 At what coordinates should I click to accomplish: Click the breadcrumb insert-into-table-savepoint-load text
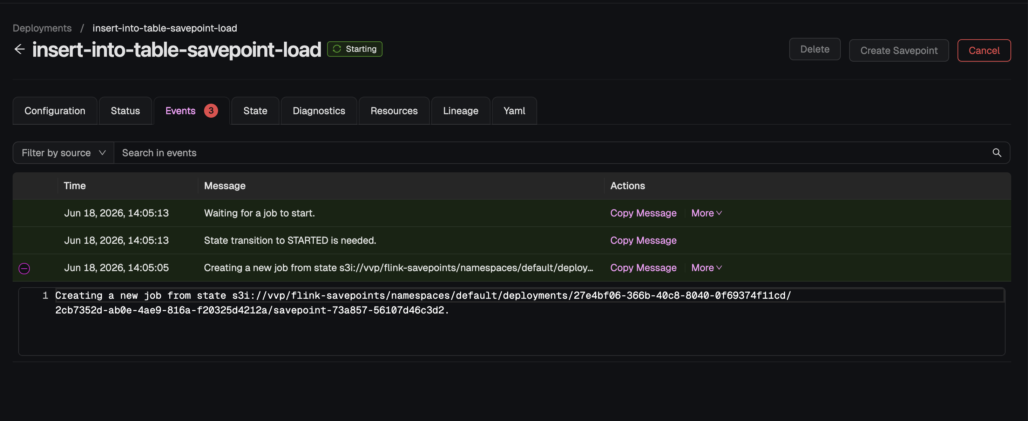[165, 28]
